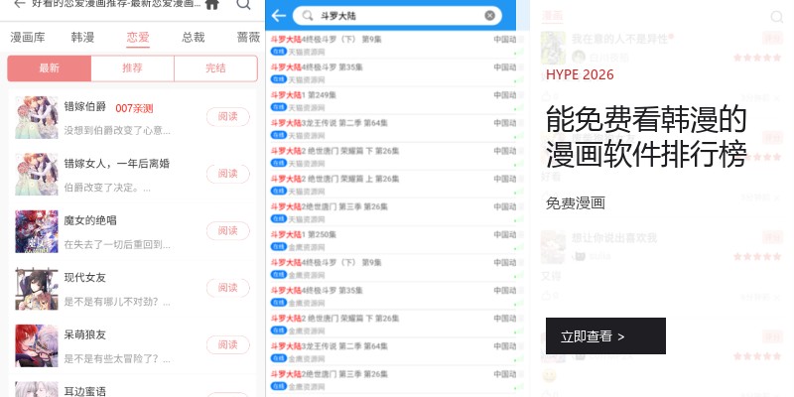Click 阅读 for 错嫁女人,一年后离婚

[228, 174]
